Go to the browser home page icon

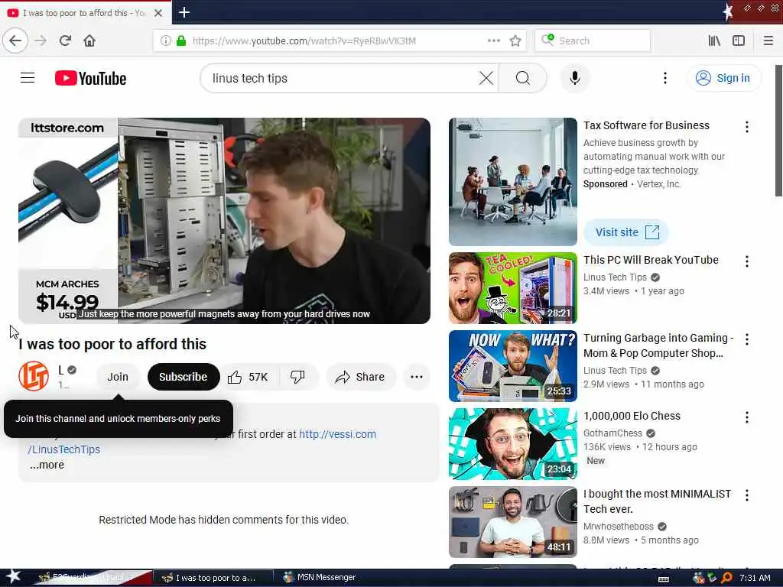click(89, 41)
